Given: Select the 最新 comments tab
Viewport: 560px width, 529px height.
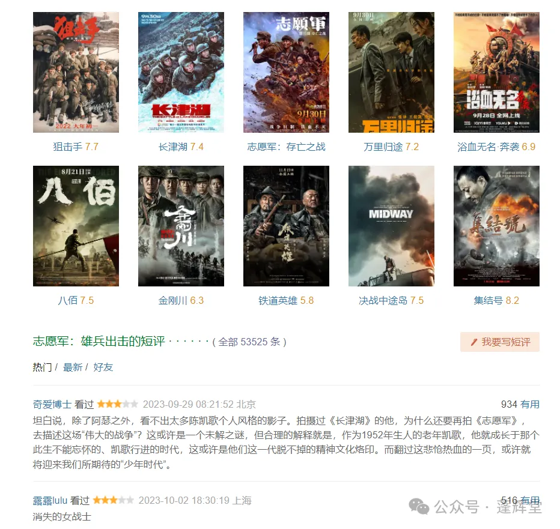Looking at the screenshot, I should pos(73,367).
